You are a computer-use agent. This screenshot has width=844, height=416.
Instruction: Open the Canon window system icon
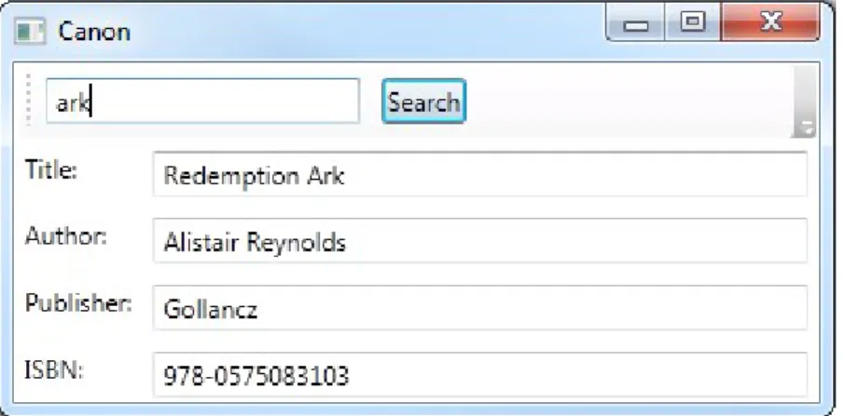tap(30, 31)
